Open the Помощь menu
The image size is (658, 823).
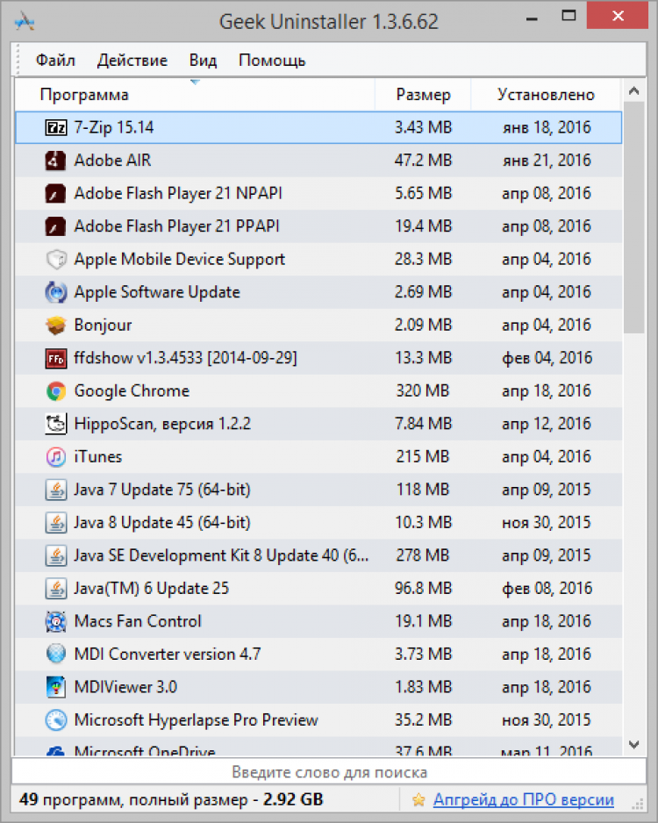pyautogui.click(x=272, y=61)
